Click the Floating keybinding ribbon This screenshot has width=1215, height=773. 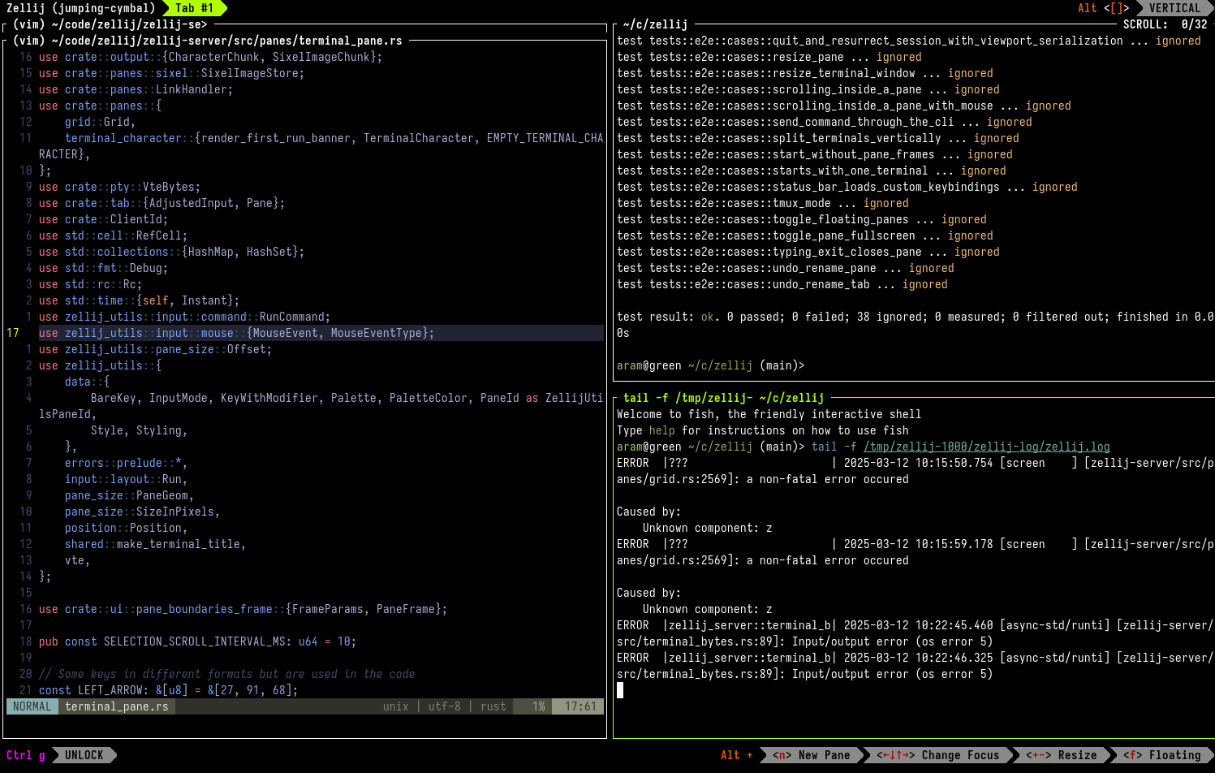click(1161, 755)
